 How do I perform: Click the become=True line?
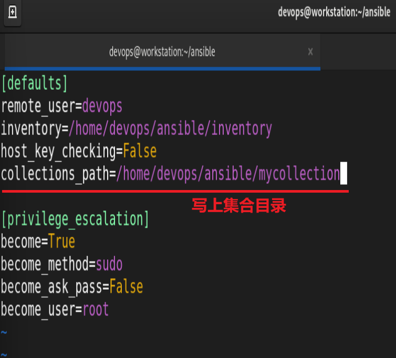pyautogui.click(x=38, y=241)
